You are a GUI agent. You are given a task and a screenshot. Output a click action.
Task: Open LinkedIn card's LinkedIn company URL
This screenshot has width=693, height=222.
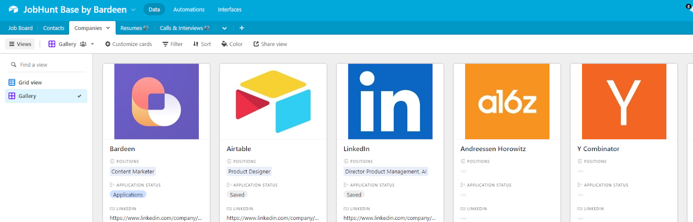(x=390, y=218)
